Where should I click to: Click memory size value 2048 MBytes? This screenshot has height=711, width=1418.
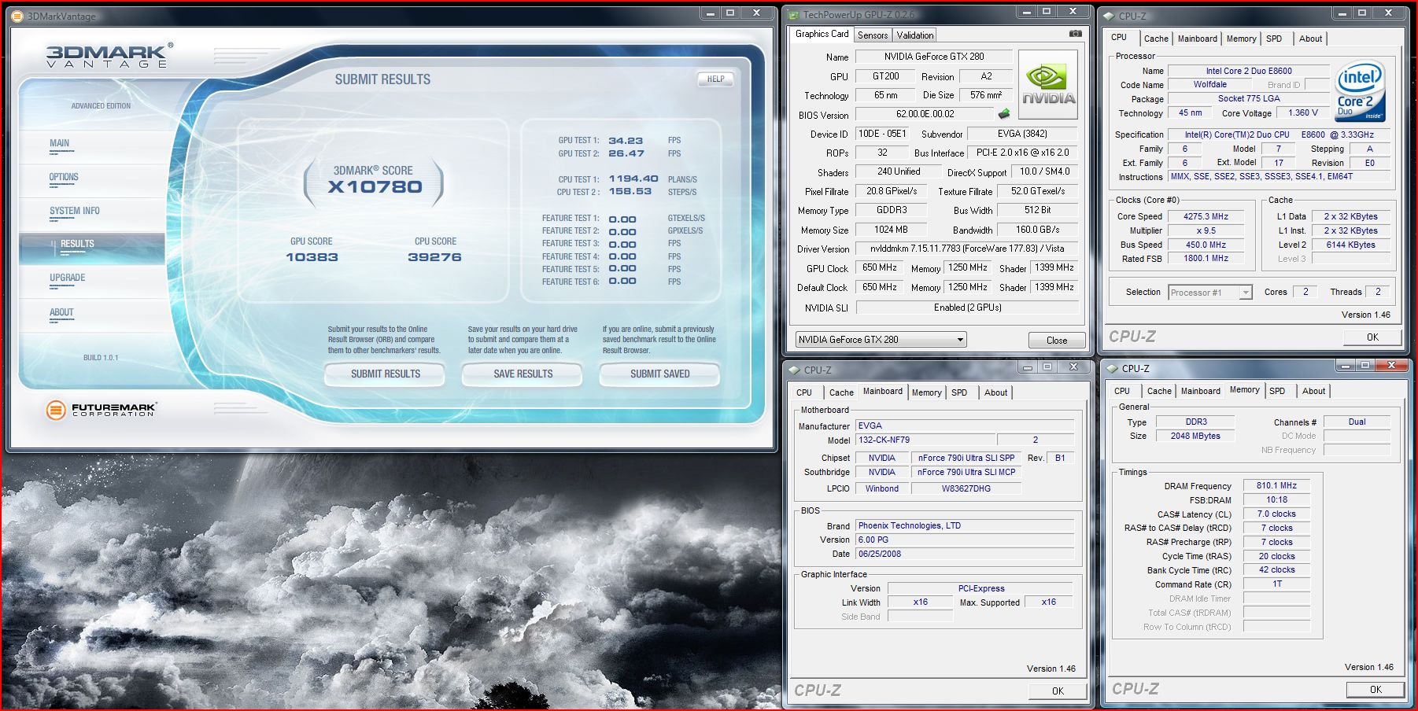[1195, 436]
